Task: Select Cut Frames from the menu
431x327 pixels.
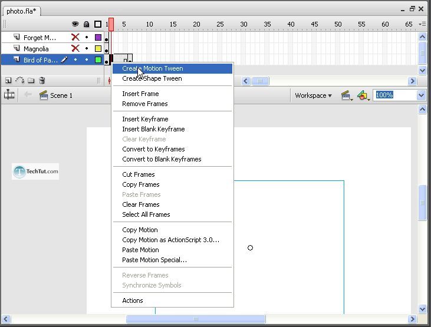Action: click(172, 174)
